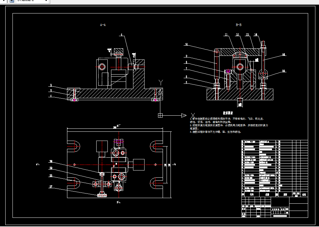Select the B-B section view title
The image size is (319, 227).
pyautogui.click(x=239, y=25)
